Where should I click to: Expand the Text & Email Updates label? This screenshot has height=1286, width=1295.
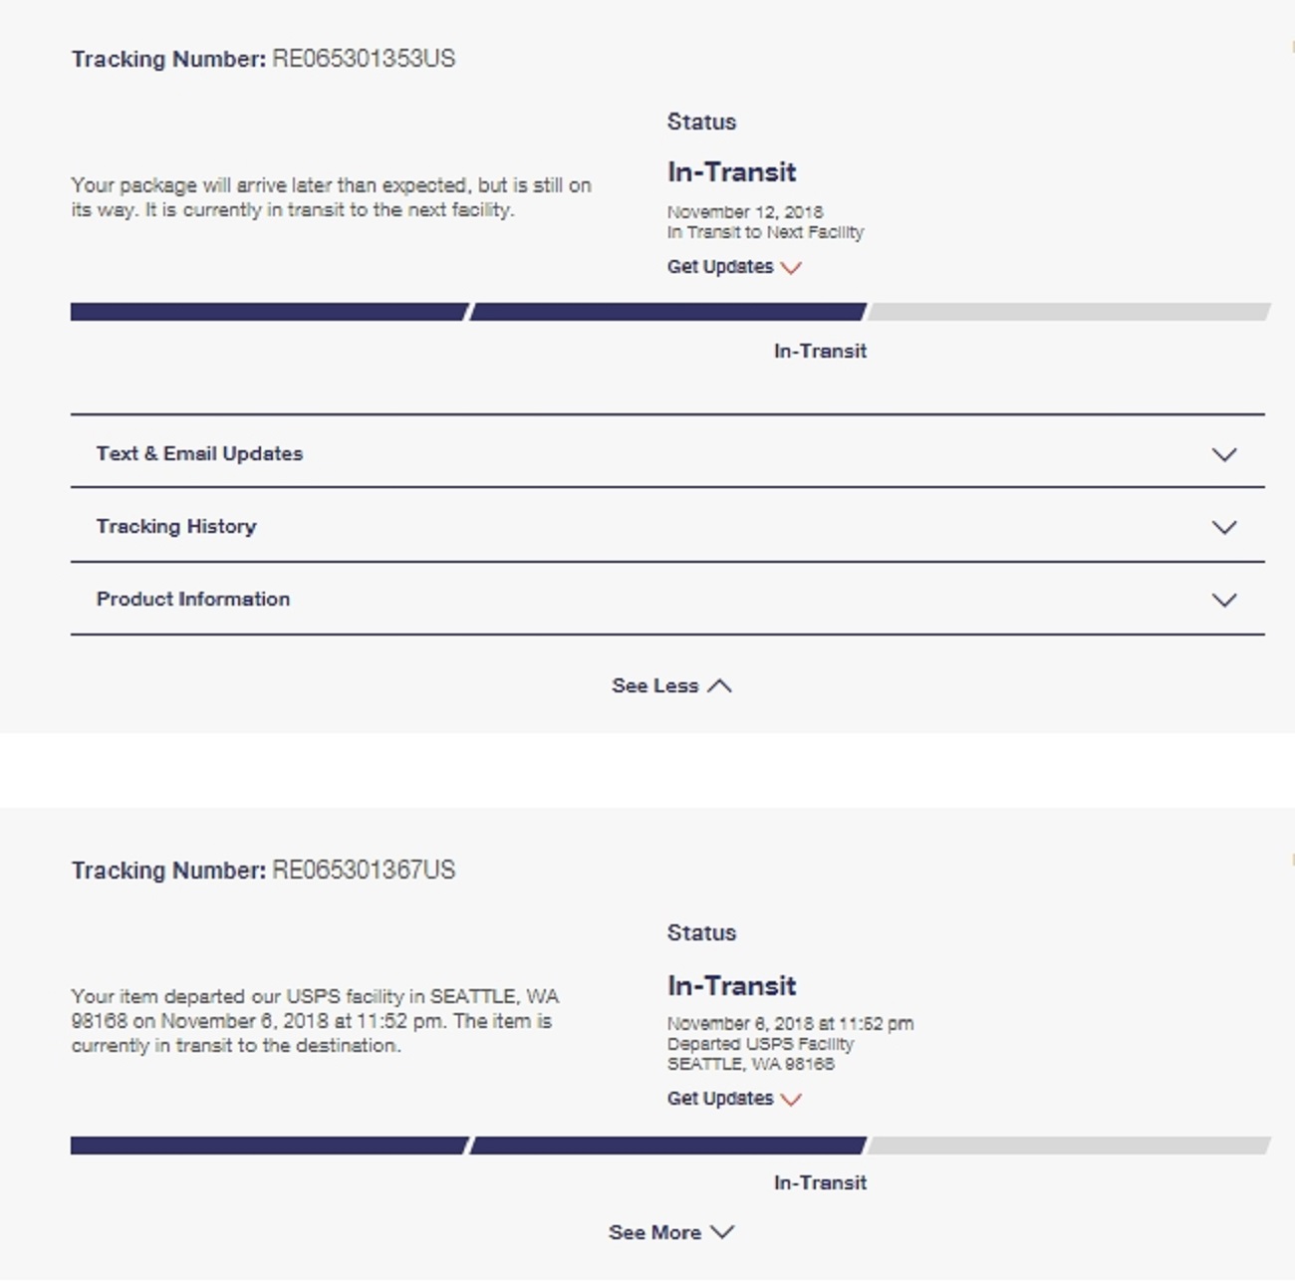click(x=199, y=453)
